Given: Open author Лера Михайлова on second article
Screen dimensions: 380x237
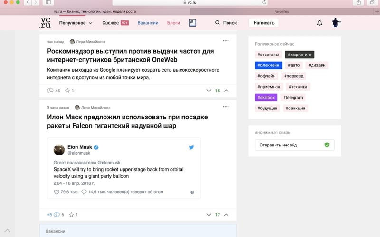Looking at the screenshot, I should 93,108.
